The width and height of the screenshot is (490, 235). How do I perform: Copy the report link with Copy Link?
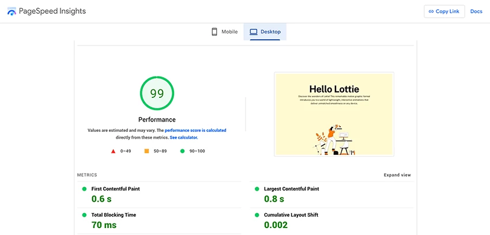[444, 12]
